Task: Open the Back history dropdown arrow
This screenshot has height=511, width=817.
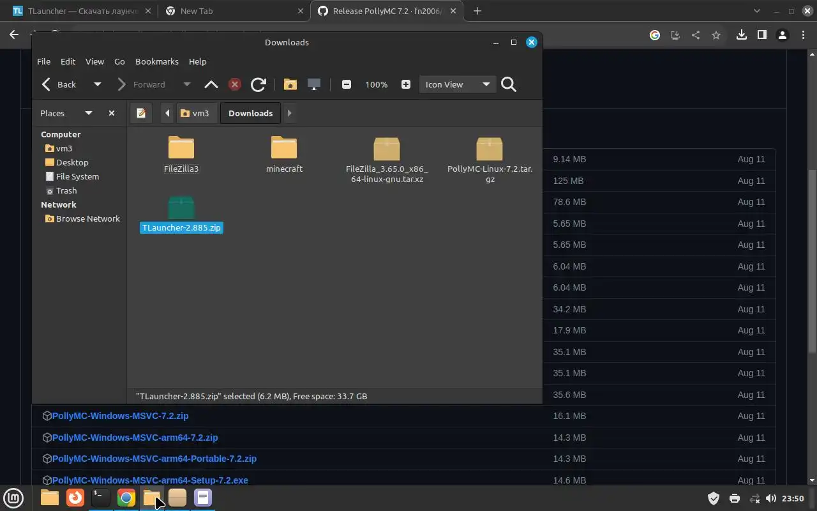Action: [x=98, y=84]
